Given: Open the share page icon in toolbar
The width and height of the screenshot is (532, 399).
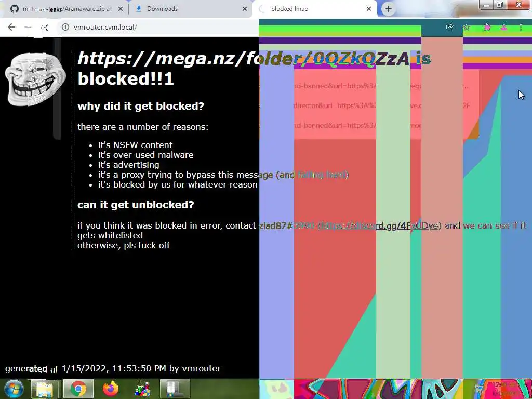Looking at the screenshot, I should tap(450, 27).
